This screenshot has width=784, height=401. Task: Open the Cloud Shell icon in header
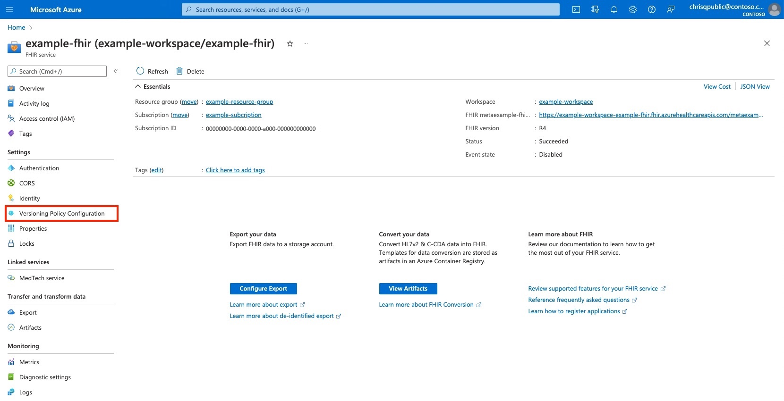(x=576, y=9)
